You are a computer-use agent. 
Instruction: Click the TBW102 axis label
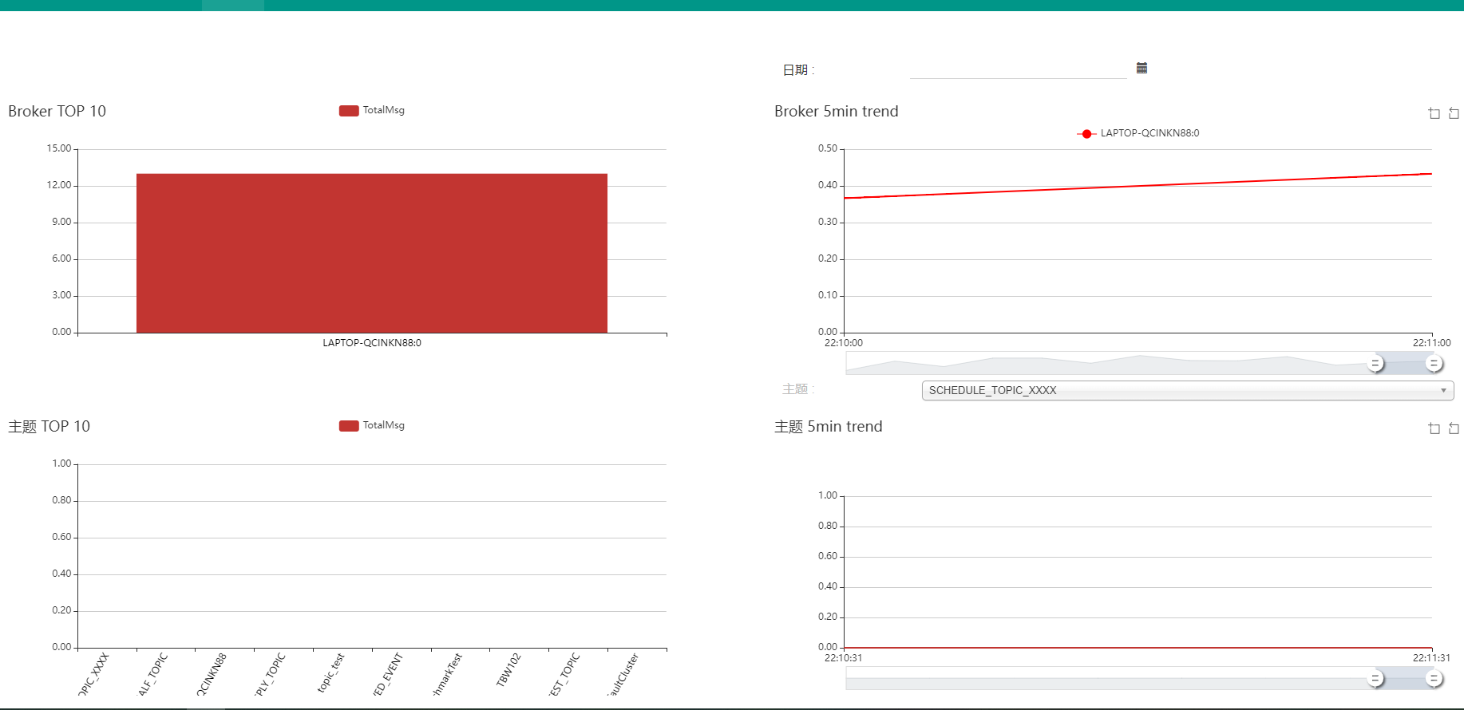click(x=508, y=670)
